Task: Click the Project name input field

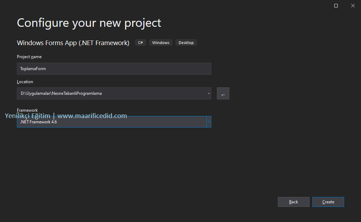Action: [x=114, y=69]
